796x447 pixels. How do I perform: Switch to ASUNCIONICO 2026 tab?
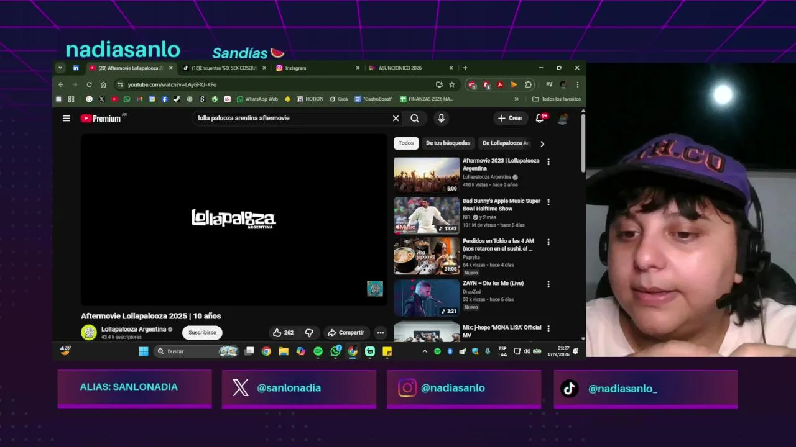[x=411, y=68]
